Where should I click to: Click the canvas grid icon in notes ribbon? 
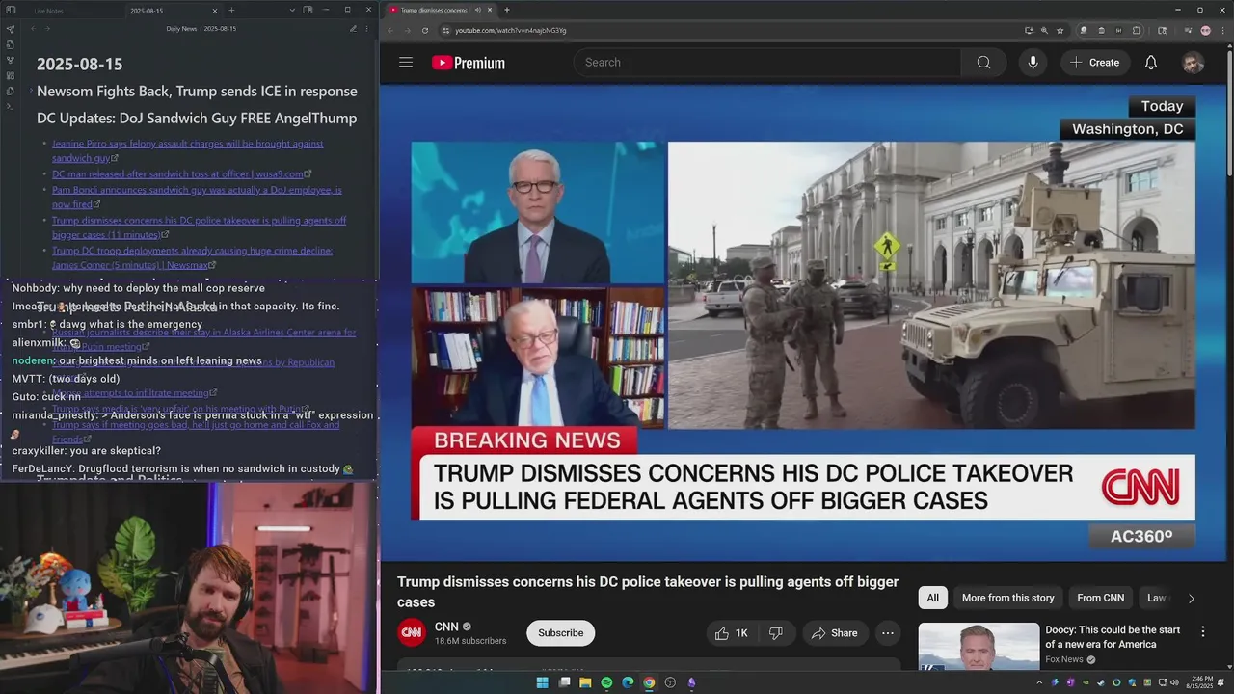tap(10, 75)
